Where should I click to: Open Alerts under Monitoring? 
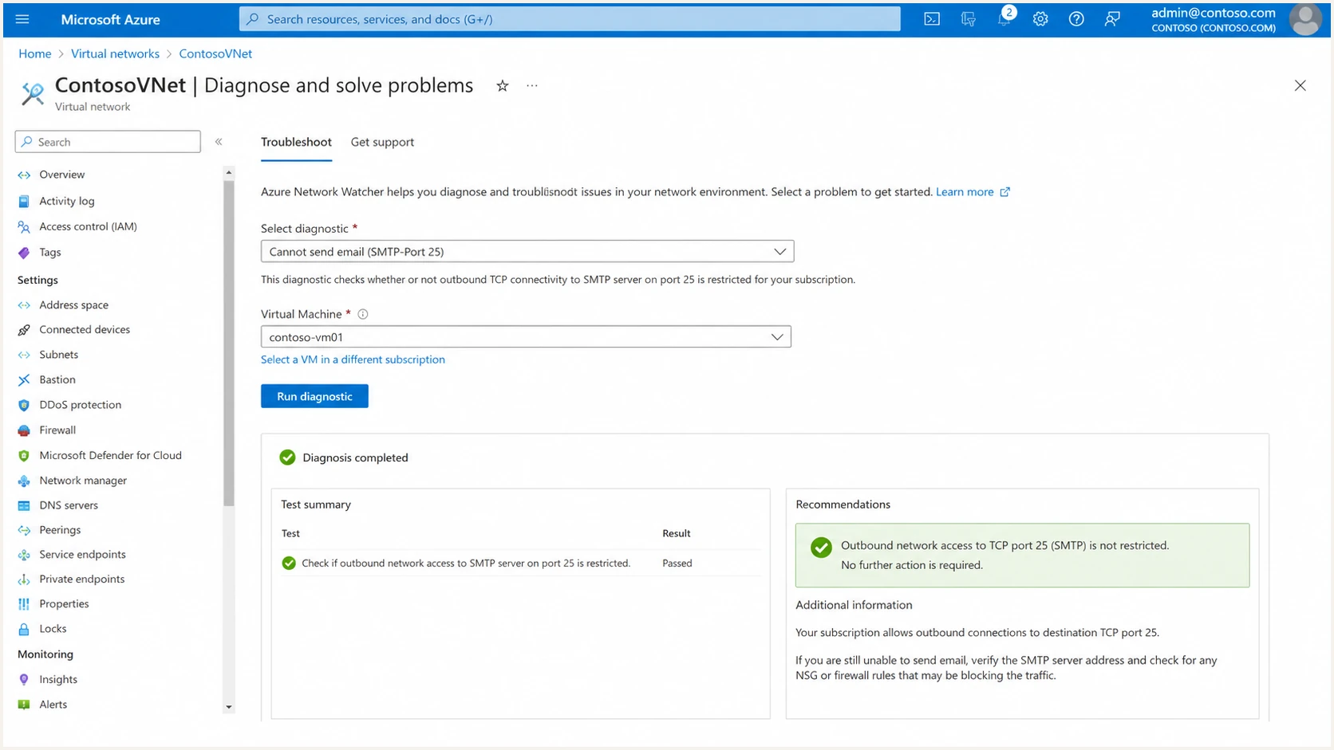[53, 705]
